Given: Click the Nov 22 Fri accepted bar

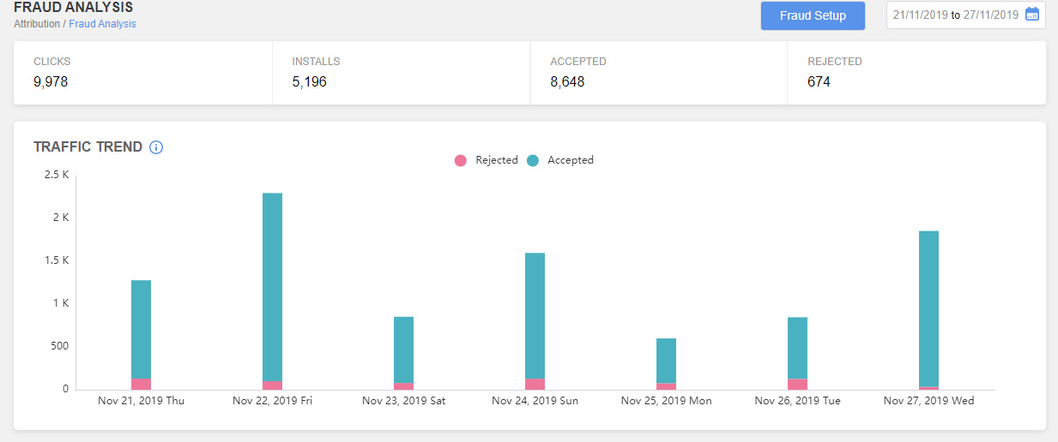Looking at the screenshot, I should 272,287.
